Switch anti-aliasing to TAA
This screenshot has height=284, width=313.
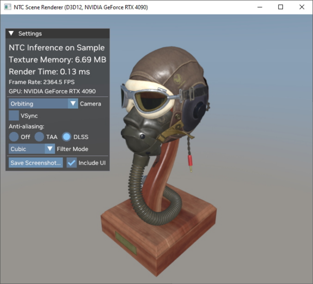(x=40, y=136)
